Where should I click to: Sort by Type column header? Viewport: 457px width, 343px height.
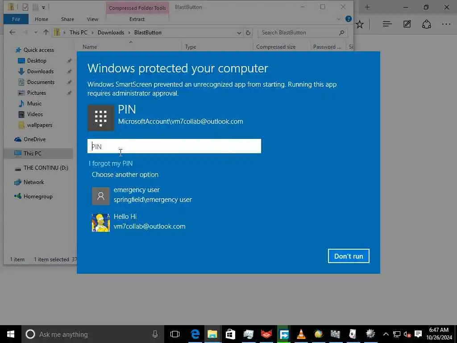[x=190, y=46]
